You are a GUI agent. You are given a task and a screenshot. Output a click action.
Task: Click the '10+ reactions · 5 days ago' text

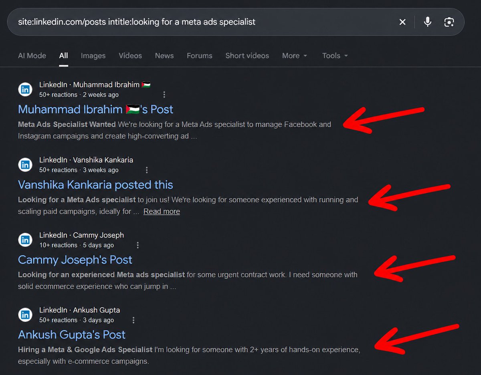pyautogui.click(x=77, y=245)
